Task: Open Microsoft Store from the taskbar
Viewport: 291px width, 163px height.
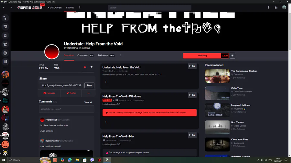Action: tap(85, 160)
